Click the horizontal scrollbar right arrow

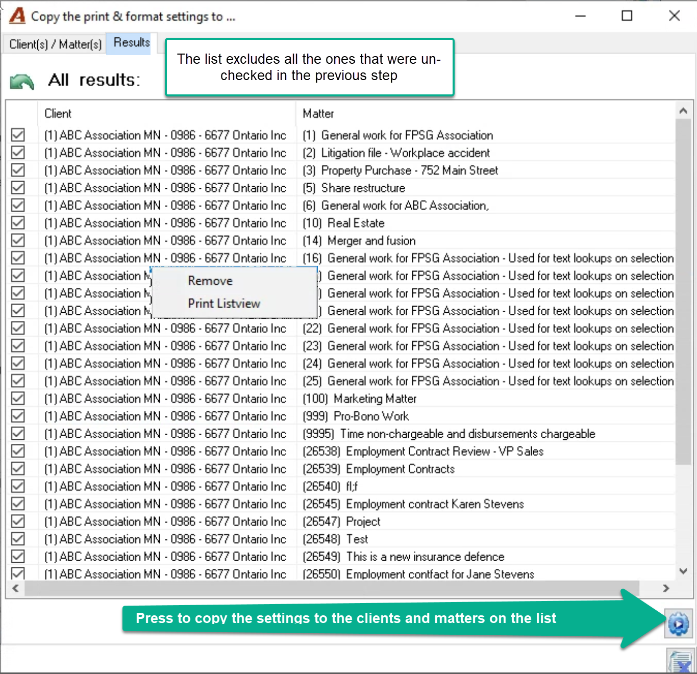(x=666, y=588)
